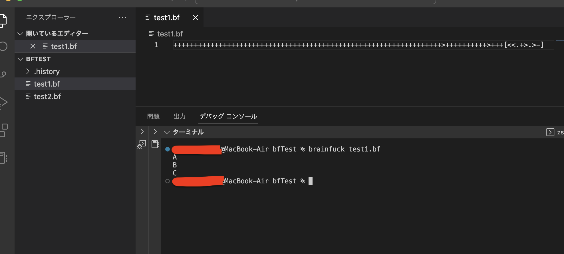
Task: Click output letter C in terminal
Action: (x=175, y=173)
